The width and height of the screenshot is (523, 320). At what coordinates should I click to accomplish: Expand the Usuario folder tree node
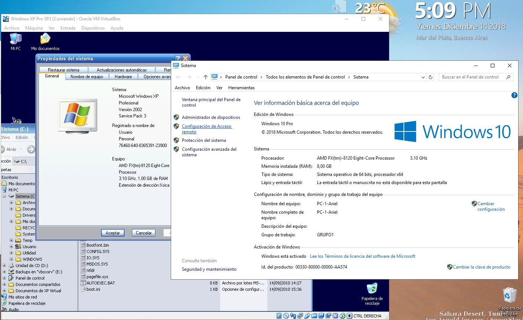12,247
